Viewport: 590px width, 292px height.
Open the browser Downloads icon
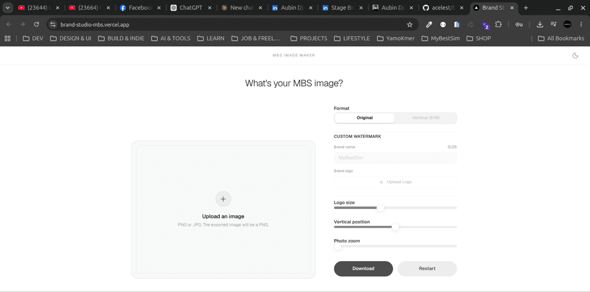(x=540, y=24)
